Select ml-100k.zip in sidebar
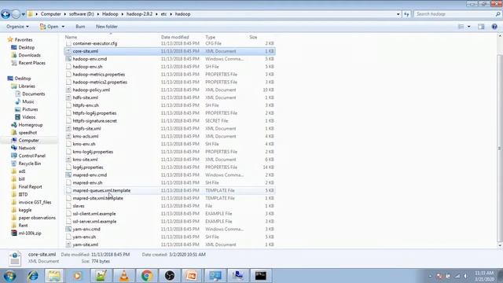This screenshot has height=283, width=503. 30,233
